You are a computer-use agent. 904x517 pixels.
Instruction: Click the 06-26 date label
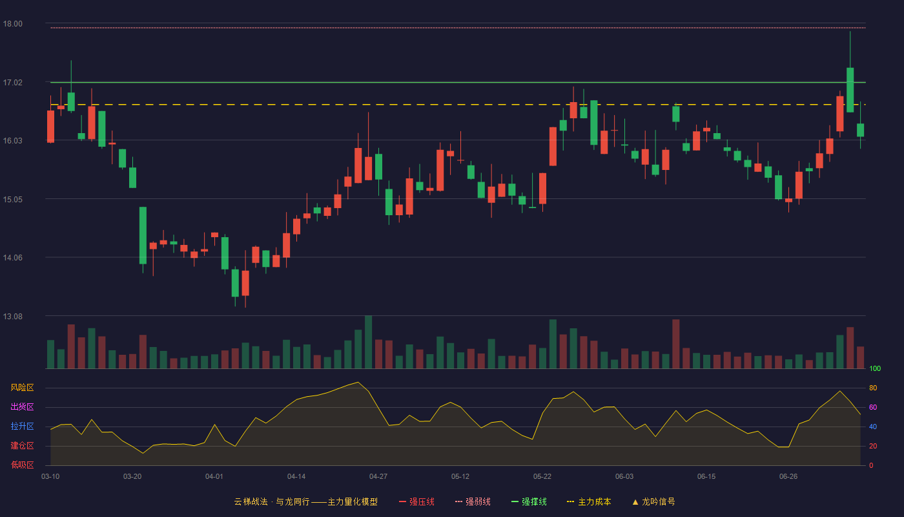pos(788,476)
